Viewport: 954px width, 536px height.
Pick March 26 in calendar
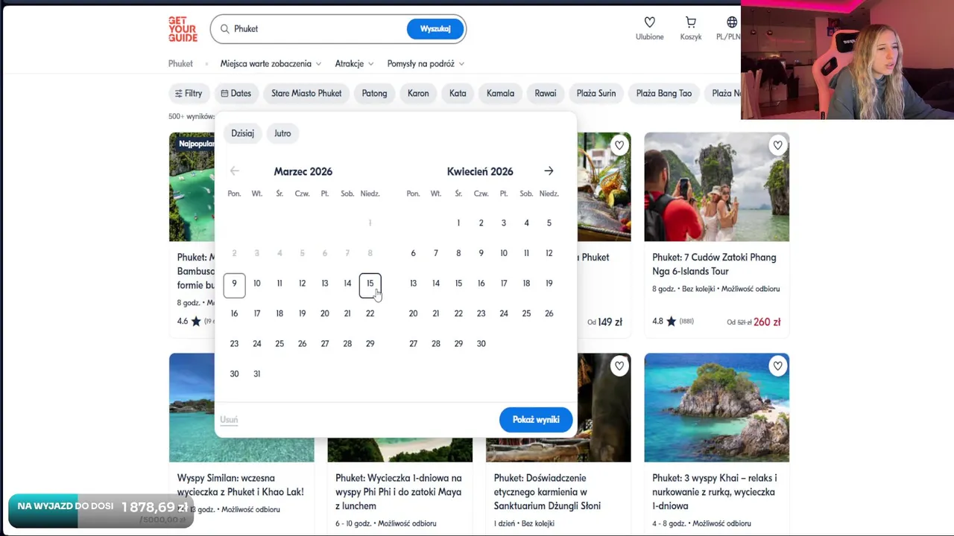click(302, 344)
